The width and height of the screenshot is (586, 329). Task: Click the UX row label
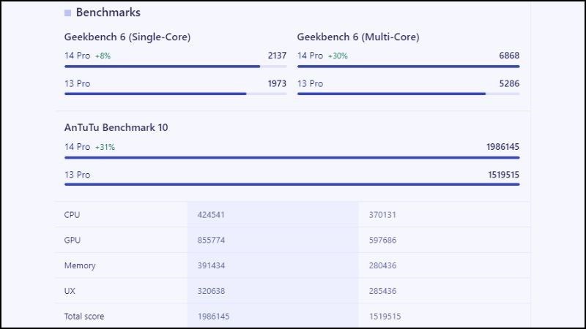tap(70, 292)
